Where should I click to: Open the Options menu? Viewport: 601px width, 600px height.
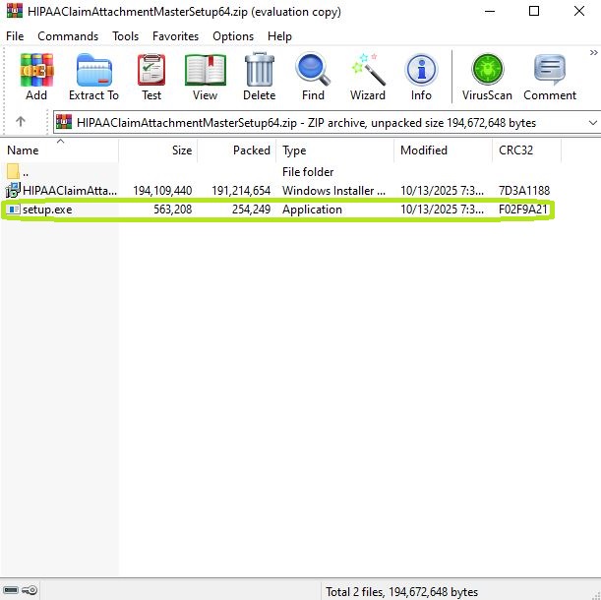[x=233, y=36]
